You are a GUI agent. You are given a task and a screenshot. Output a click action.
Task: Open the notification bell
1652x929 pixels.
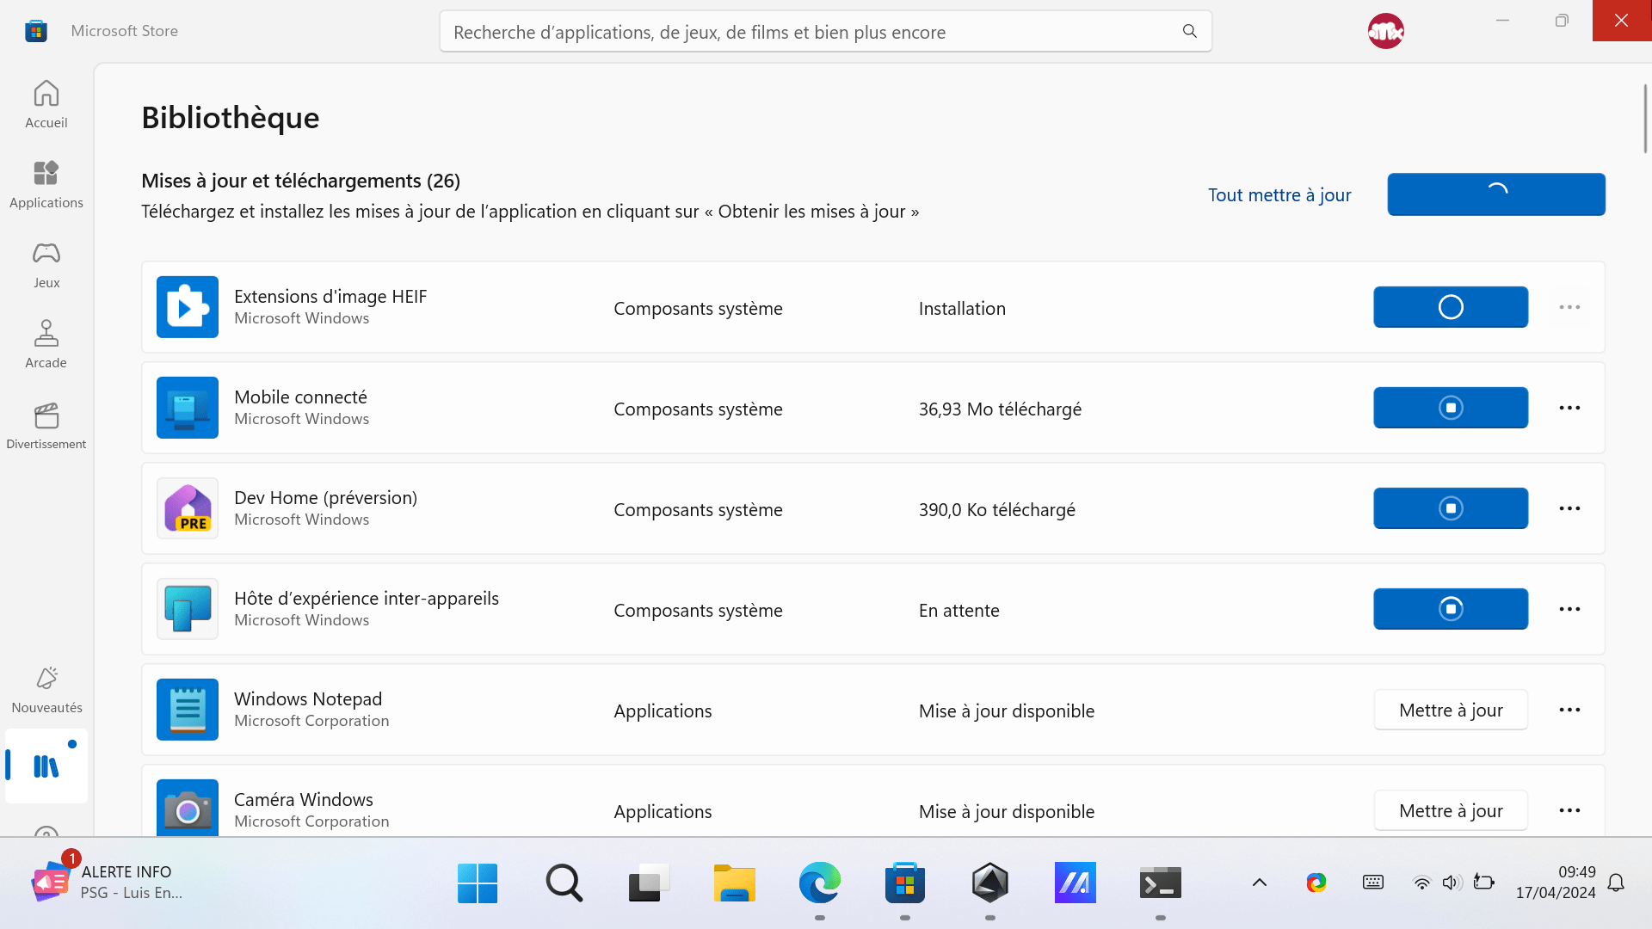point(1616,883)
